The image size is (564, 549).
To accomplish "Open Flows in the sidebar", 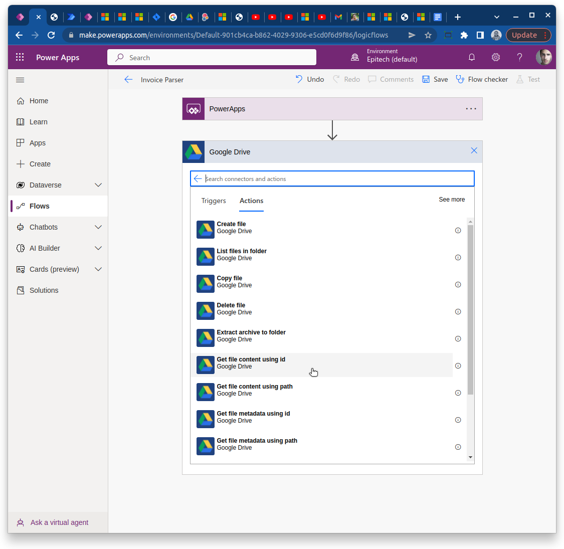I will [58, 206].
